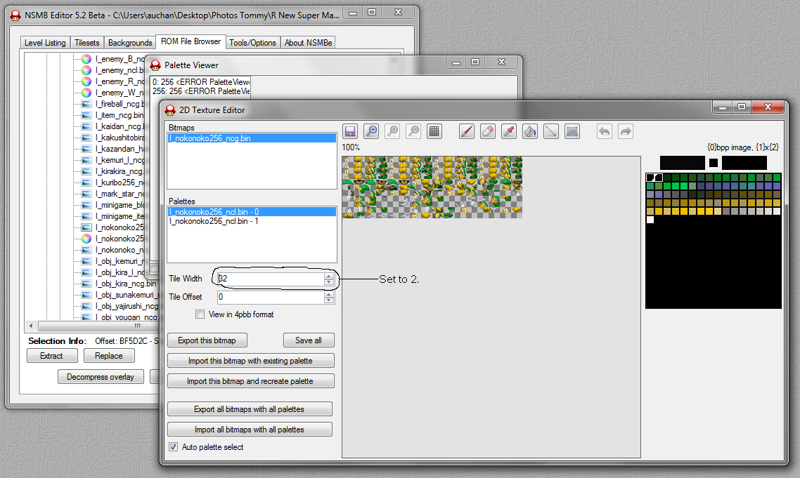Image resolution: width=800 pixels, height=478 pixels.
Task: Click the Export this bitmap button
Action: click(x=207, y=340)
